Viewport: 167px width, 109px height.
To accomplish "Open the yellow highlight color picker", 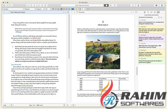I will coord(77,9).
